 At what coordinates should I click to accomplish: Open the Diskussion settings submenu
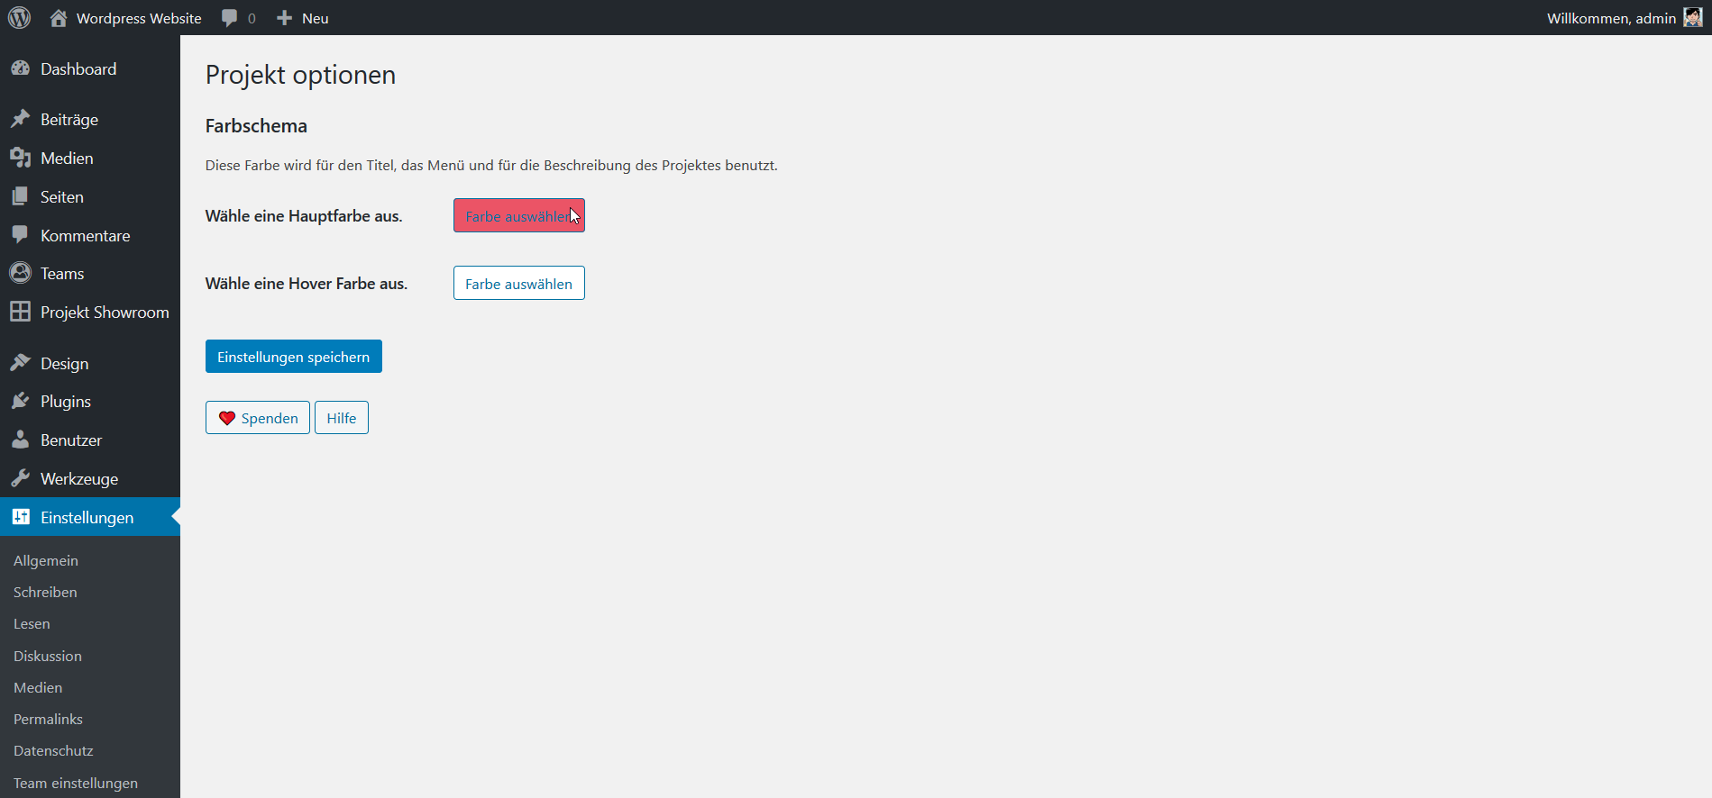48,656
